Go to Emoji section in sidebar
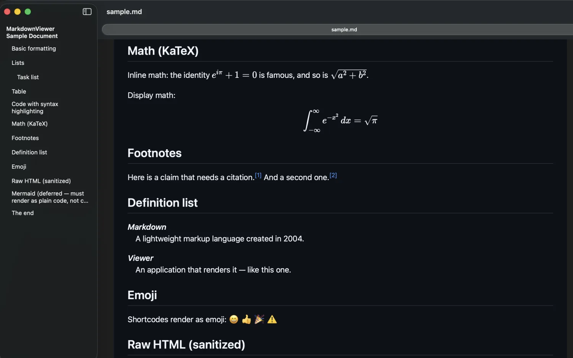This screenshot has width=573, height=358. (x=19, y=167)
